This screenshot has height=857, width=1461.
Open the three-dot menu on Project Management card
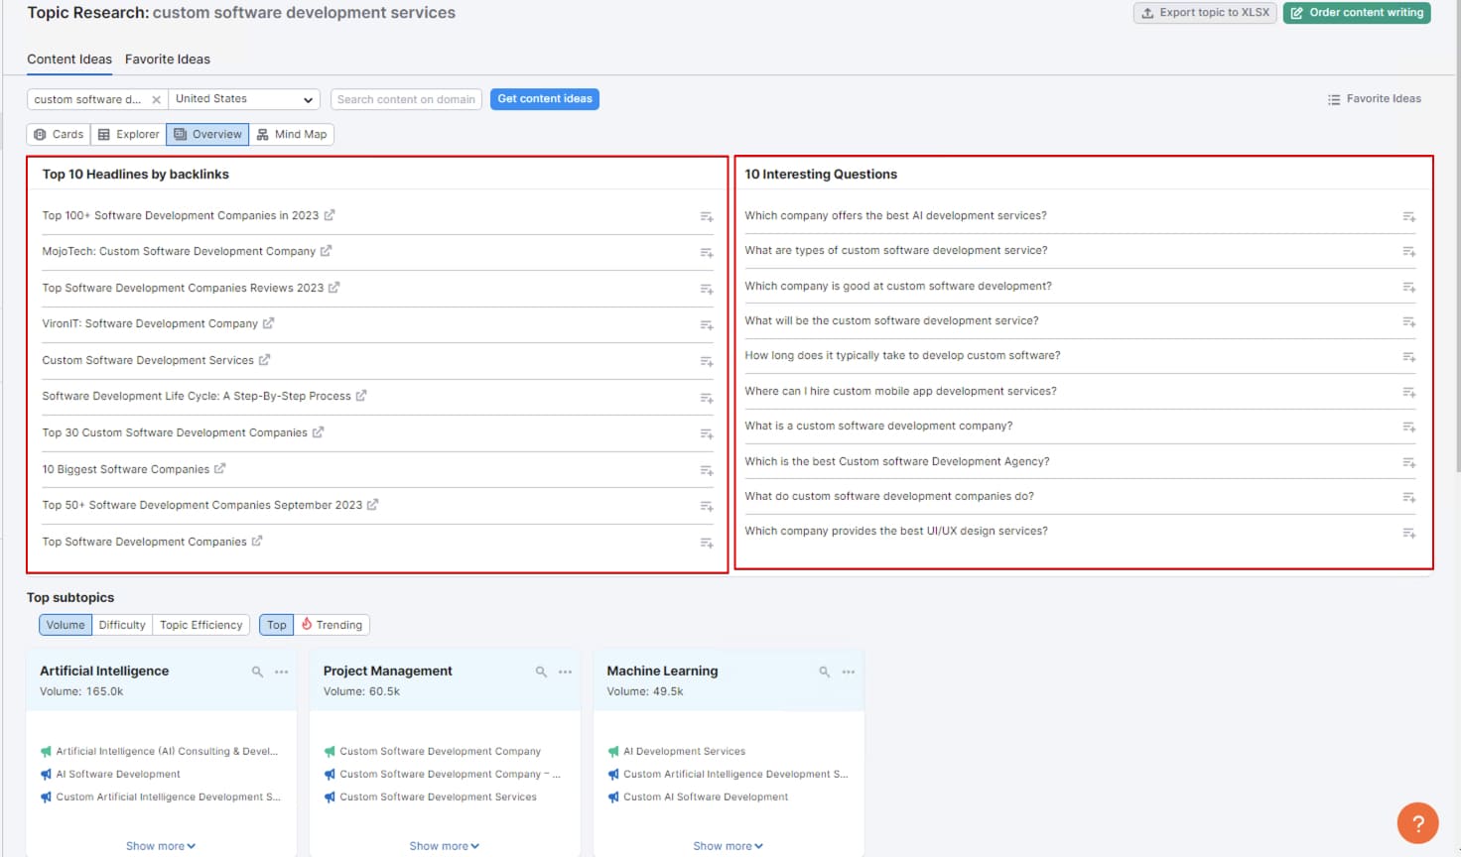(x=565, y=672)
